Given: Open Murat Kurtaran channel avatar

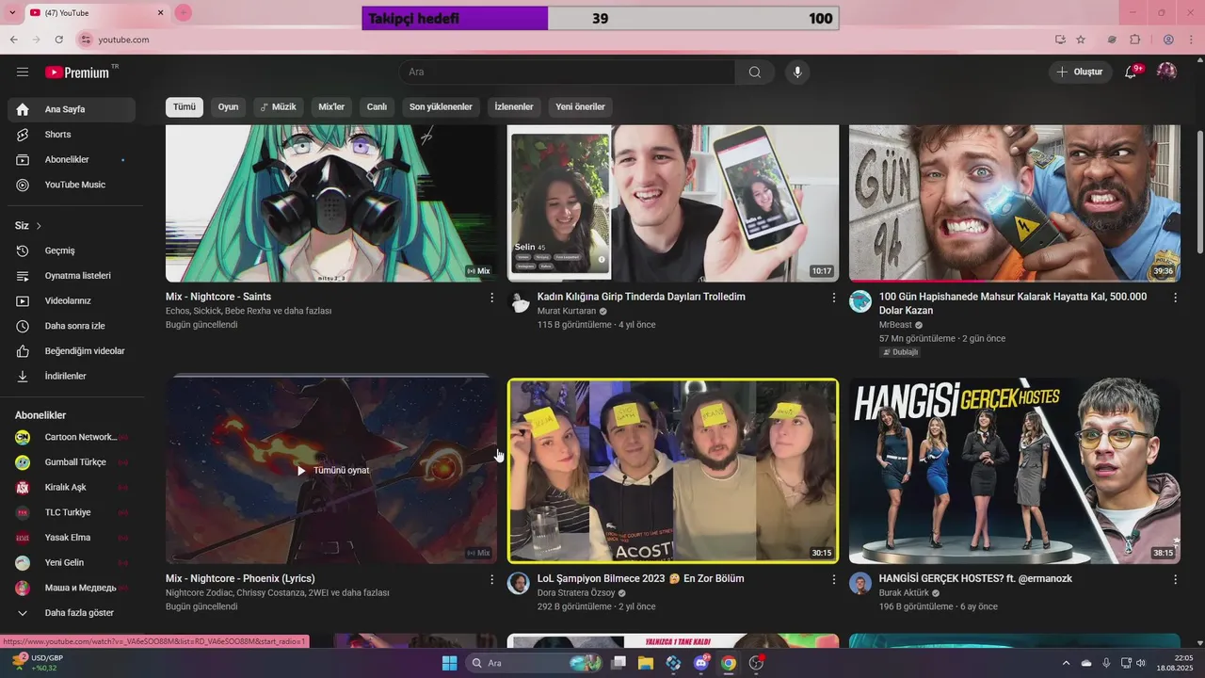Looking at the screenshot, I should 519,301.
